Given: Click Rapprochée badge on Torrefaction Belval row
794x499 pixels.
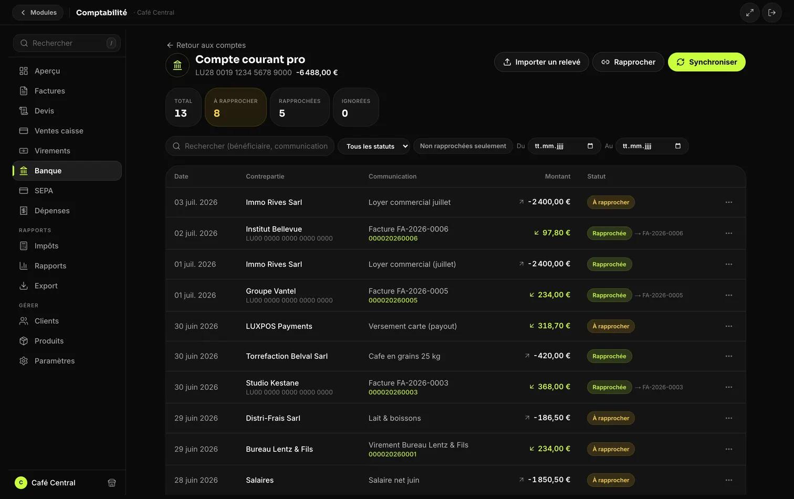Looking at the screenshot, I should pyautogui.click(x=609, y=356).
